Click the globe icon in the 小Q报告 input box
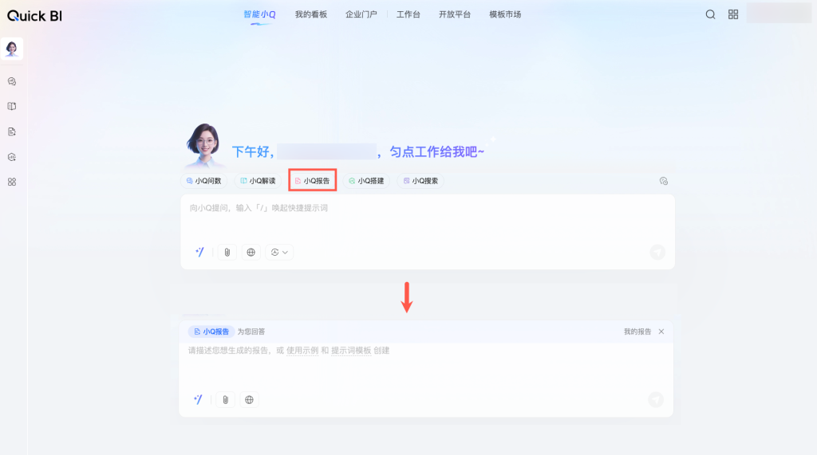Viewport: 817px width, 455px height. (249, 399)
